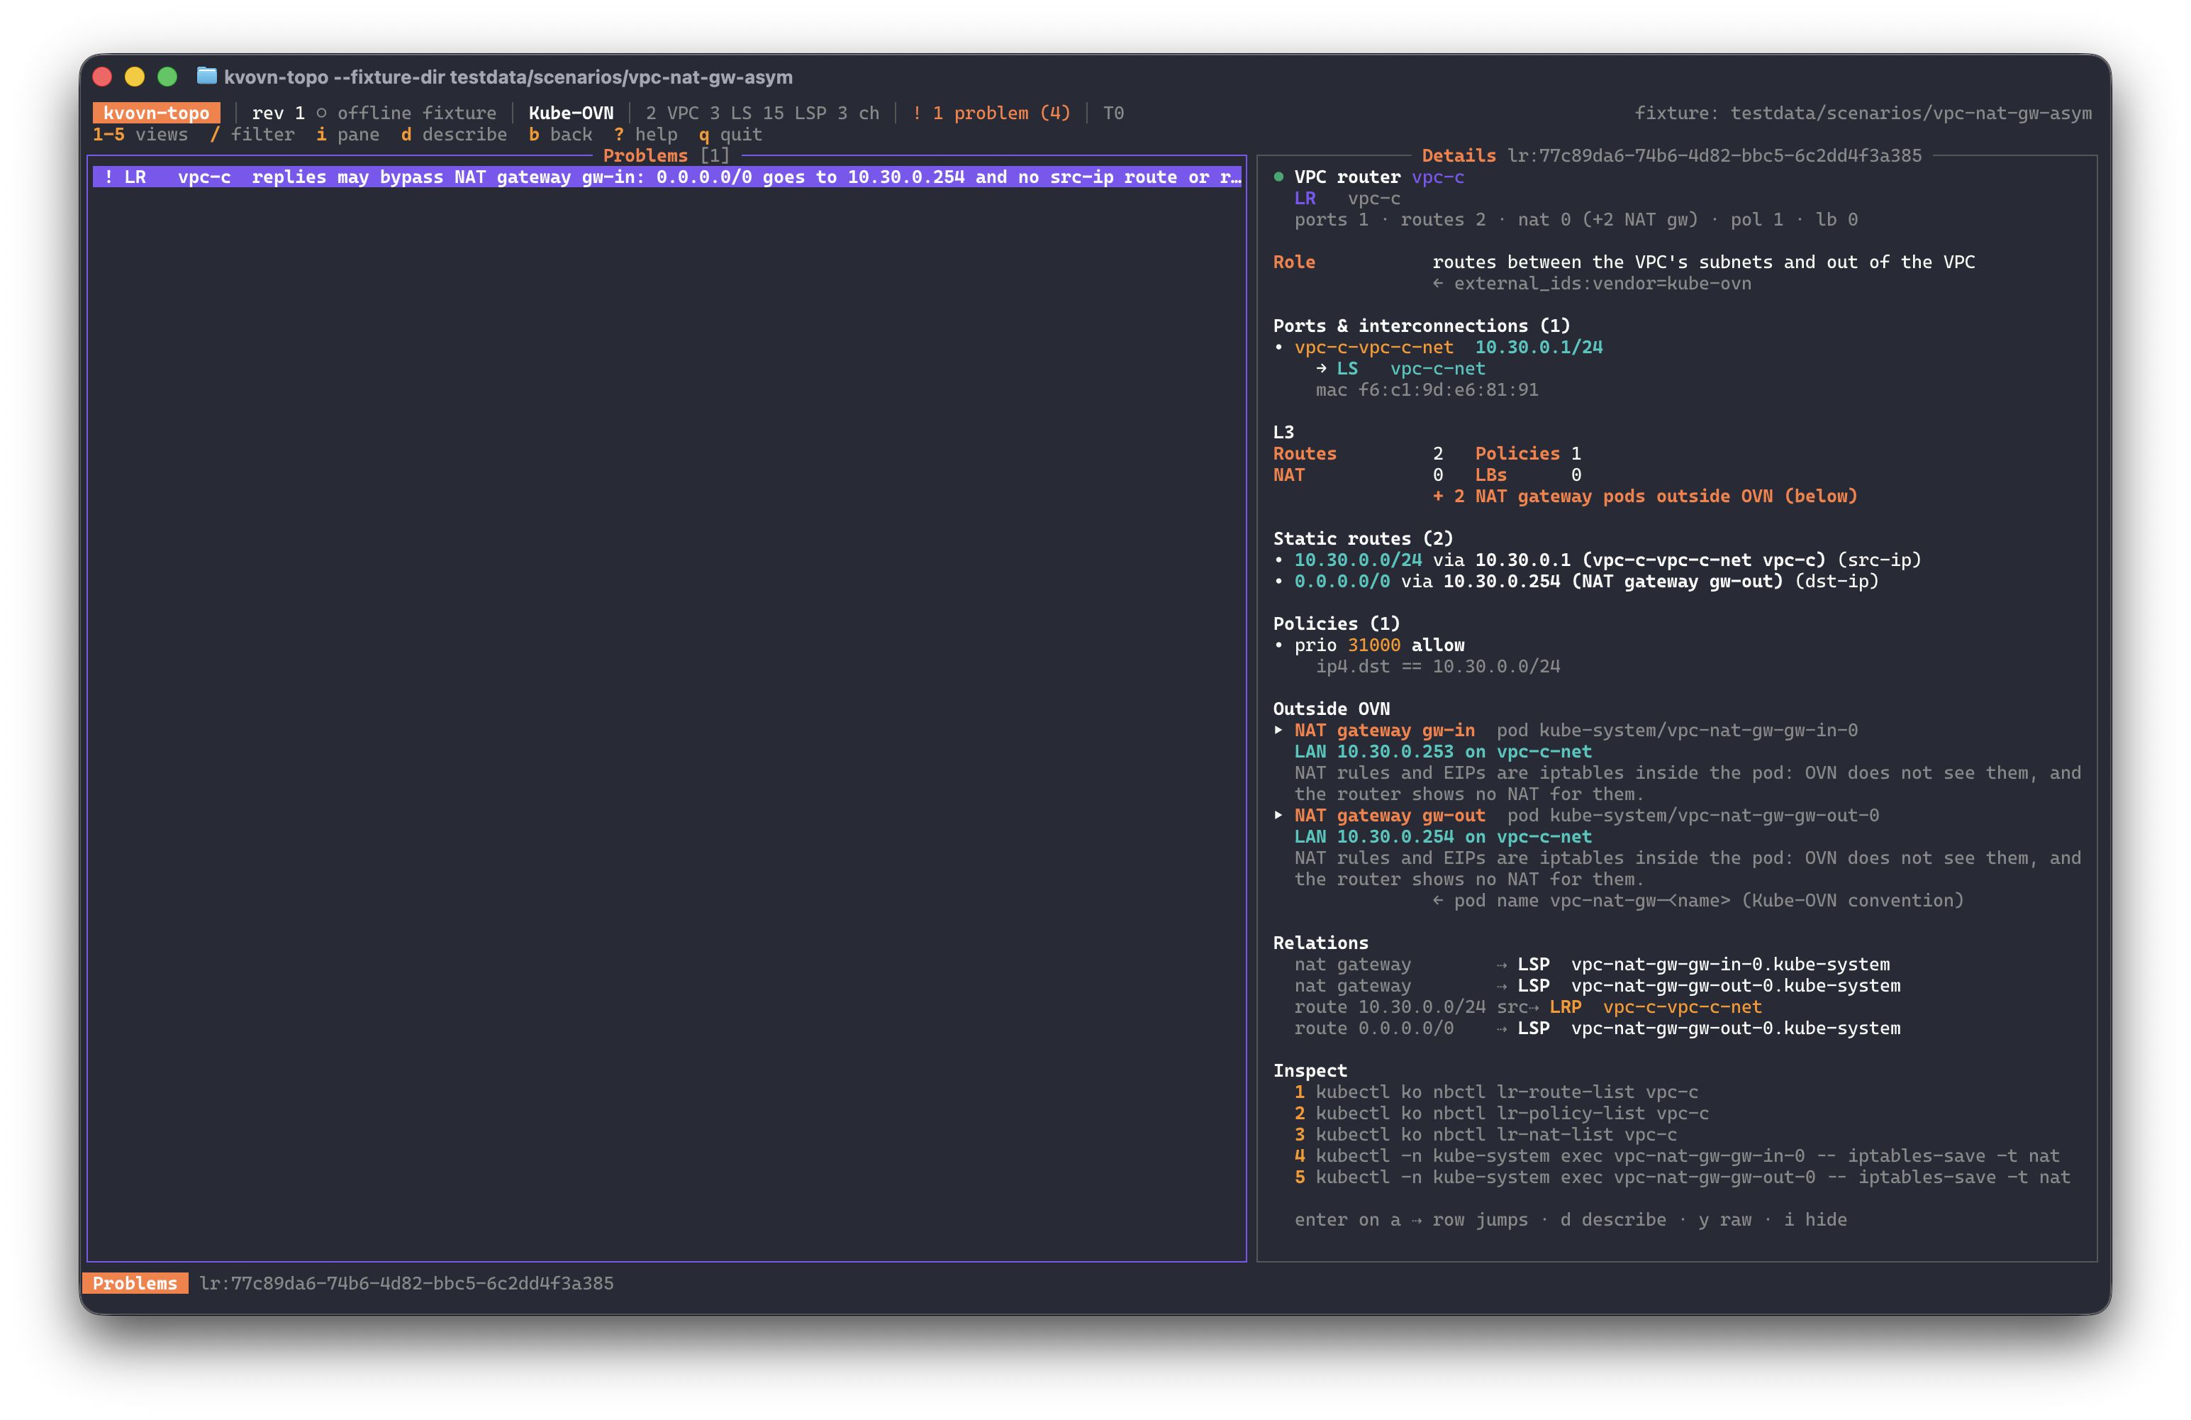Select inspect command 4 iptables-save for gw-in-0
Viewport: 2191px width, 1420px height.
tap(1676, 1155)
